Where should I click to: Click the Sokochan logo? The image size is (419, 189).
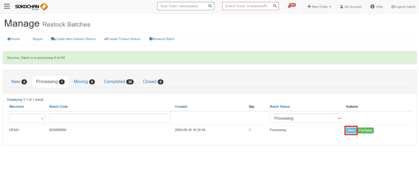pyautogui.click(x=32, y=7)
